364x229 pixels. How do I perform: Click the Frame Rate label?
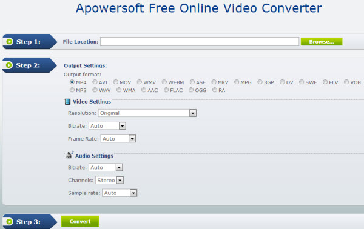pos(83,139)
